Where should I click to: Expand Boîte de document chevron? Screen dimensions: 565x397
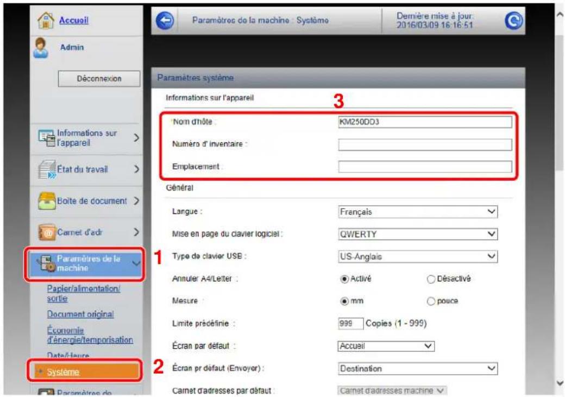136,200
